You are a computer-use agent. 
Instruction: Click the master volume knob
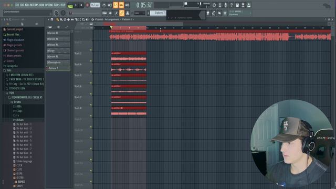coord(56,13)
